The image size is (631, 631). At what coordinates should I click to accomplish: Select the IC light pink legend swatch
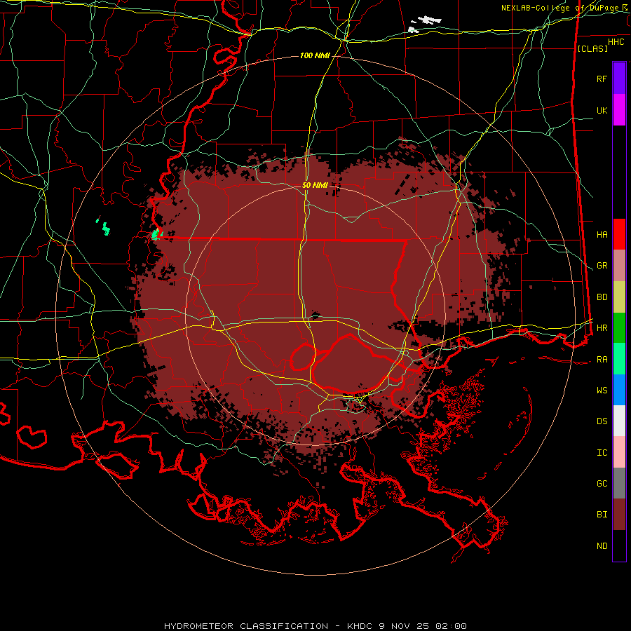pos(619,452)
